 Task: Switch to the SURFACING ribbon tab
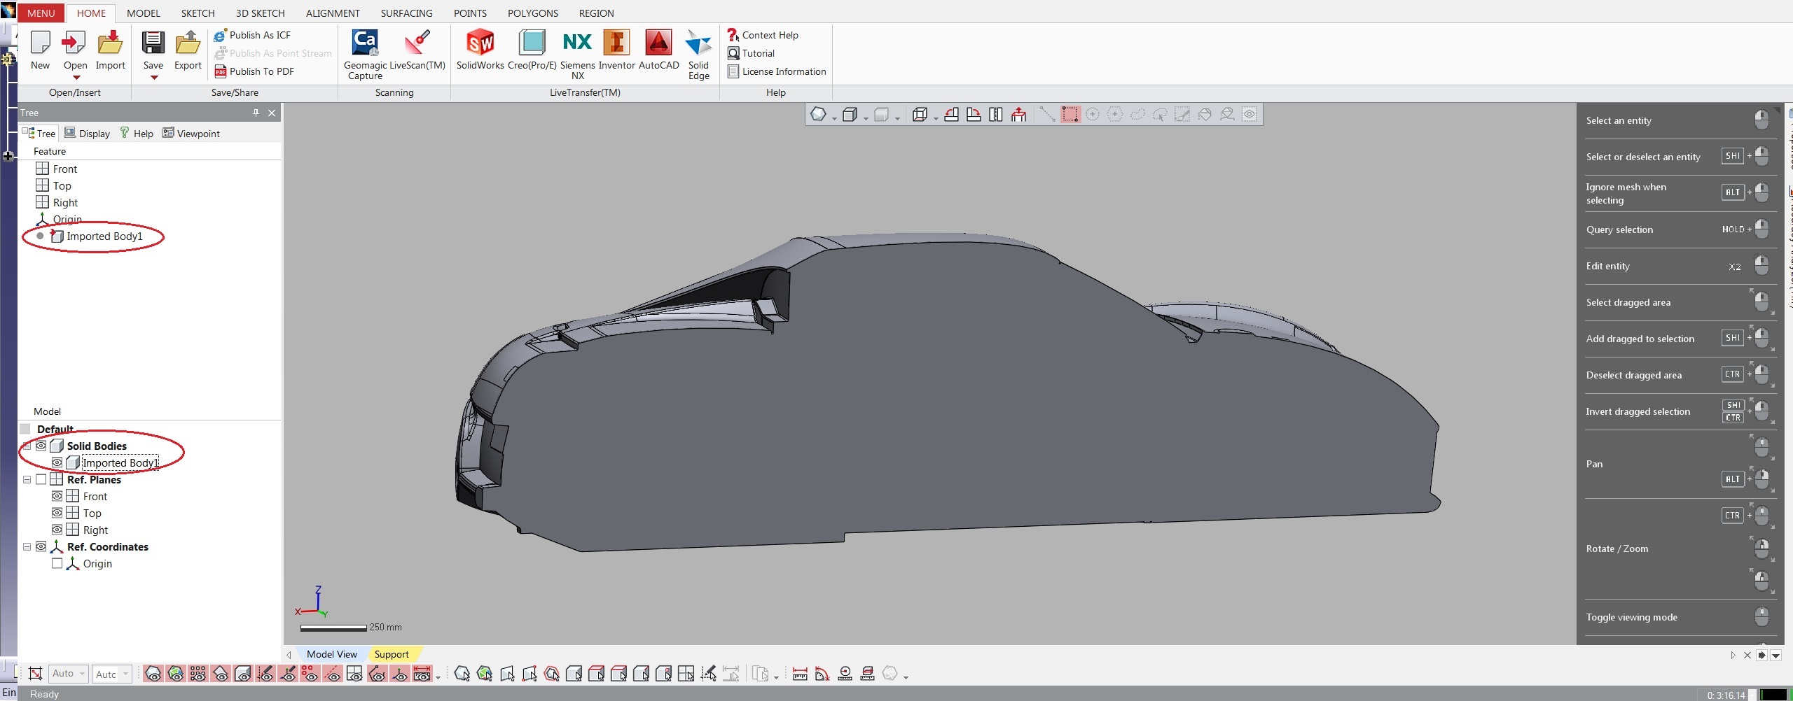pos(406,13)
